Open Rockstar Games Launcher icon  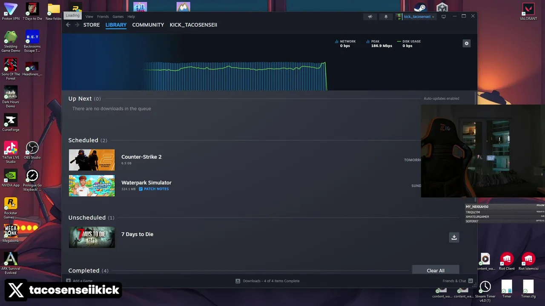tap(11, 208)
